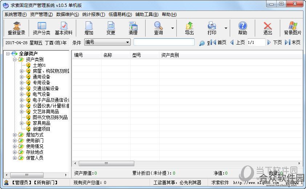Click the 全部资产 globe icon
This screenshot has width=306, height=189.
pos(15,54)
